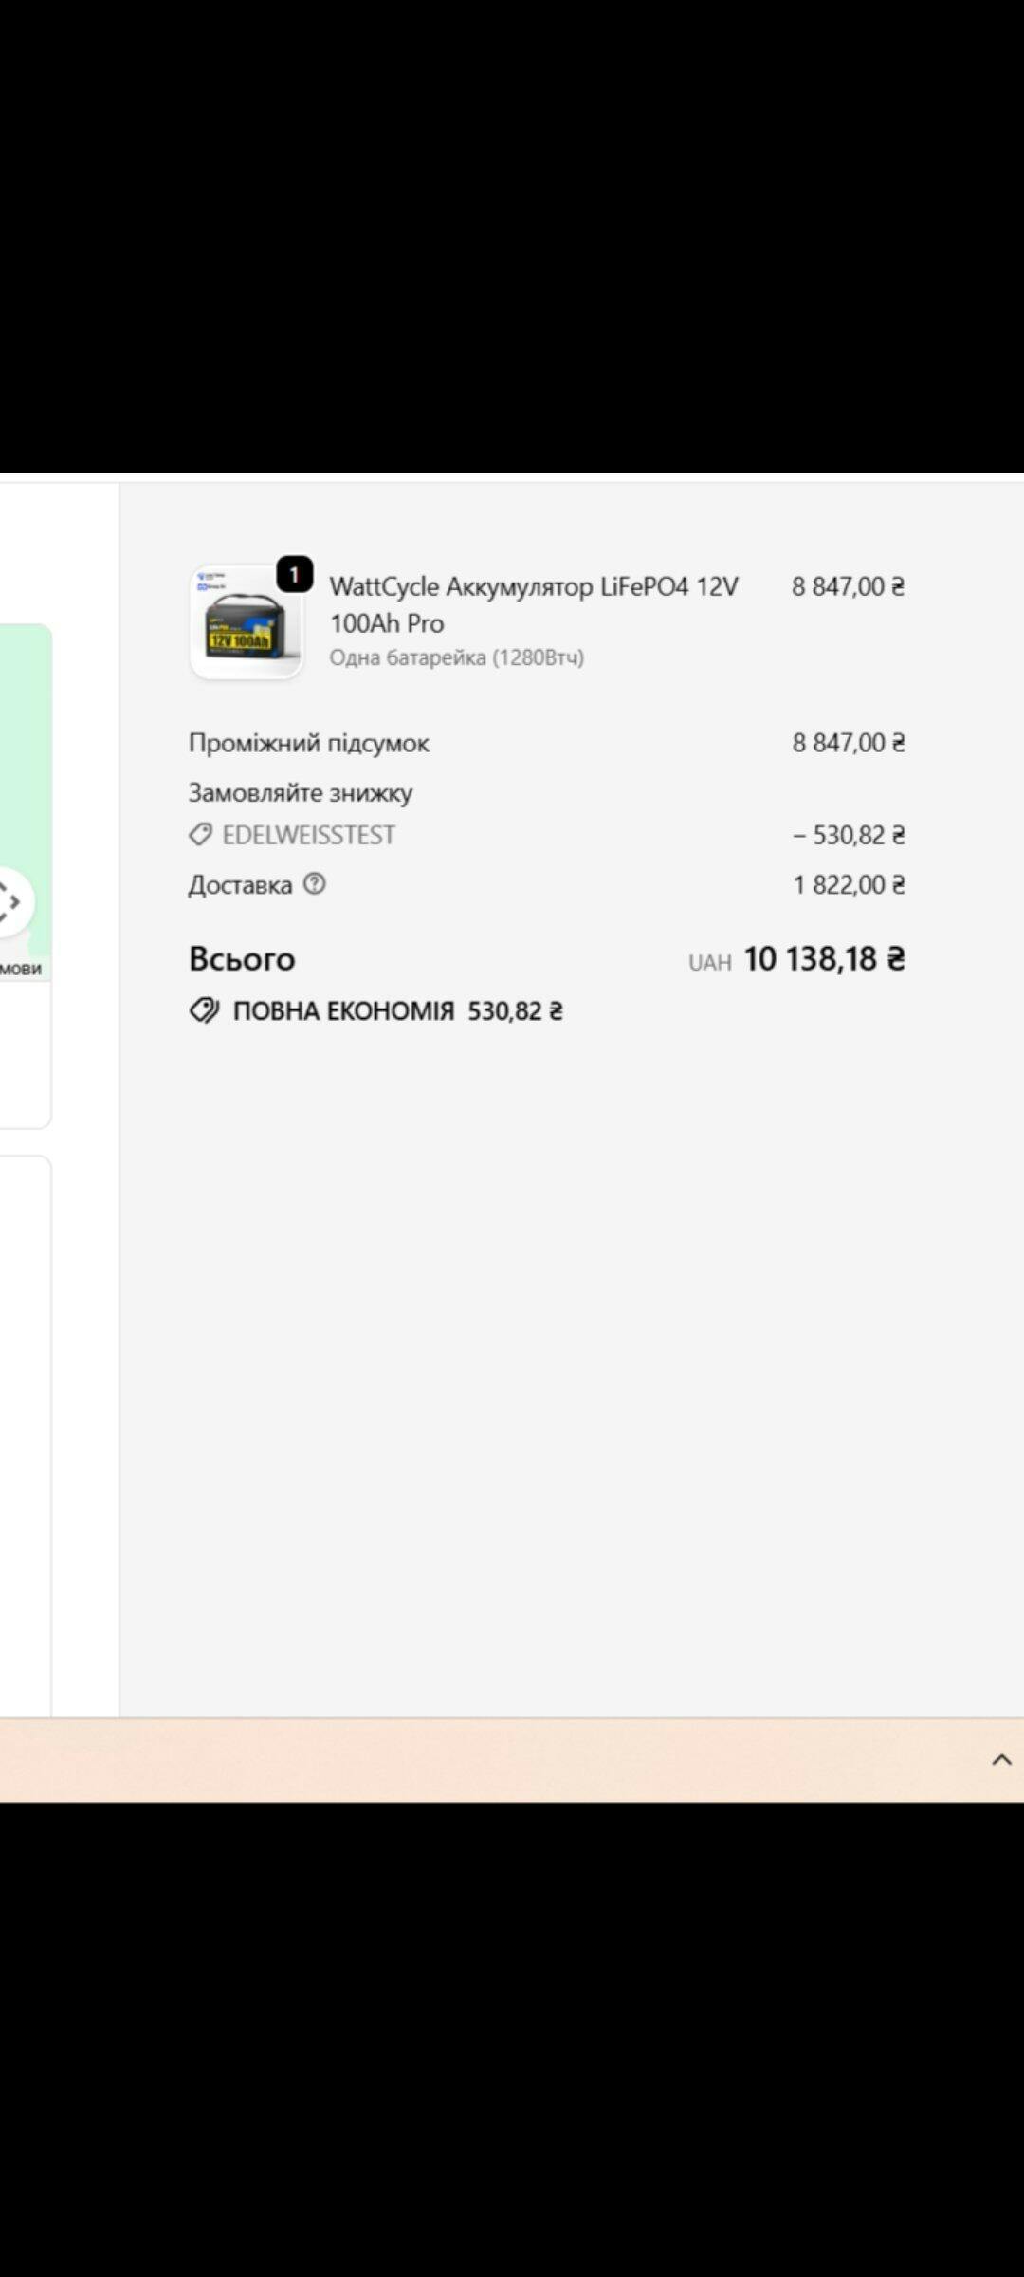Screen dimensions: 1024x2277
Task: Click the 10 138,18 ₴ total amount
Action: tap(824, 959)
